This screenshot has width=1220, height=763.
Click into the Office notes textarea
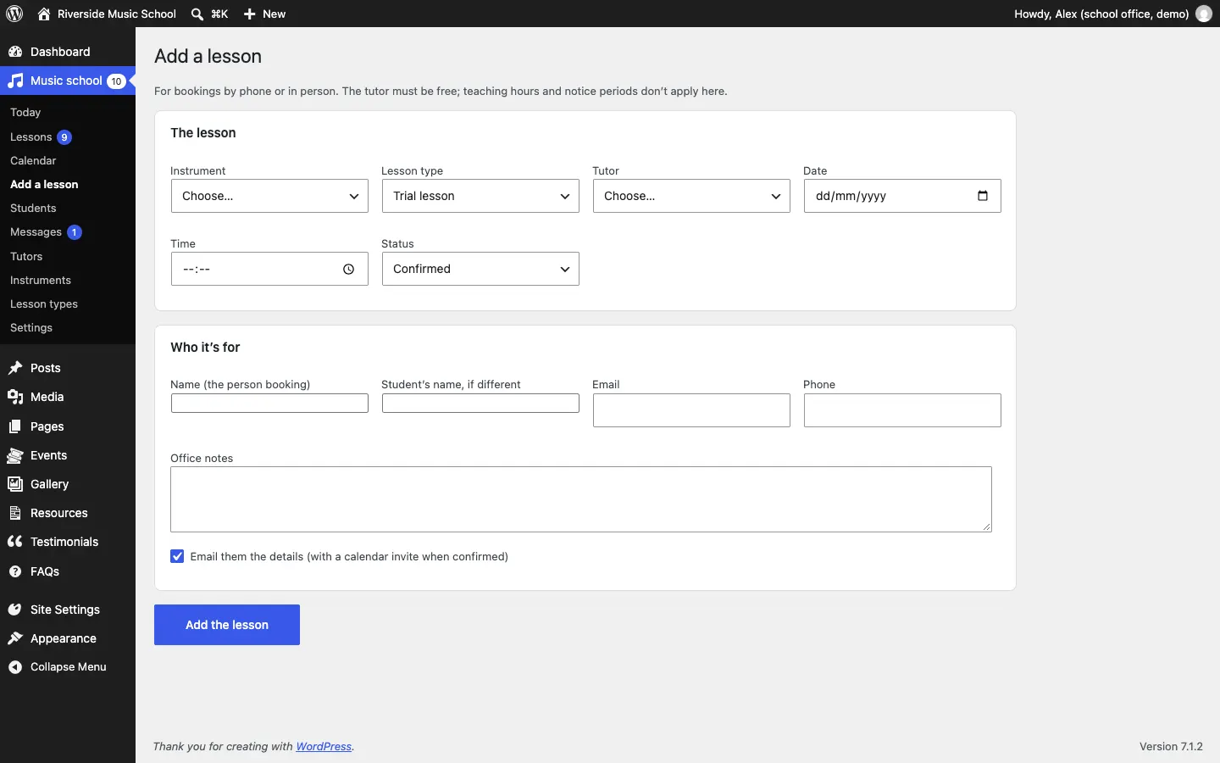[x=581, y=499]
